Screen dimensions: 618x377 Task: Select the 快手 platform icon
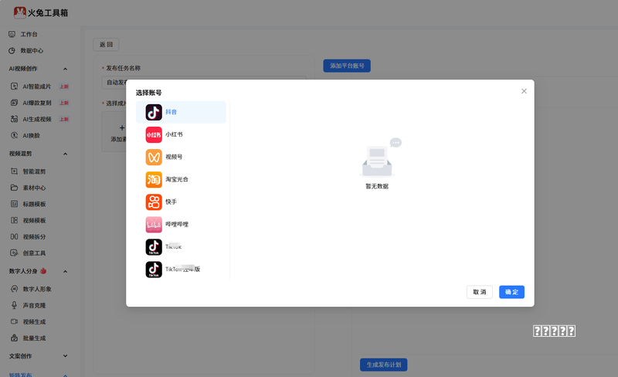(x=154, y=202)
